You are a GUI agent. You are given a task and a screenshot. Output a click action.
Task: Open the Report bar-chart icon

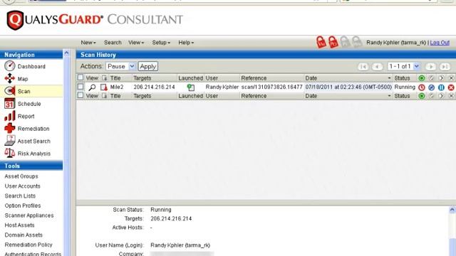click(9, 116)
